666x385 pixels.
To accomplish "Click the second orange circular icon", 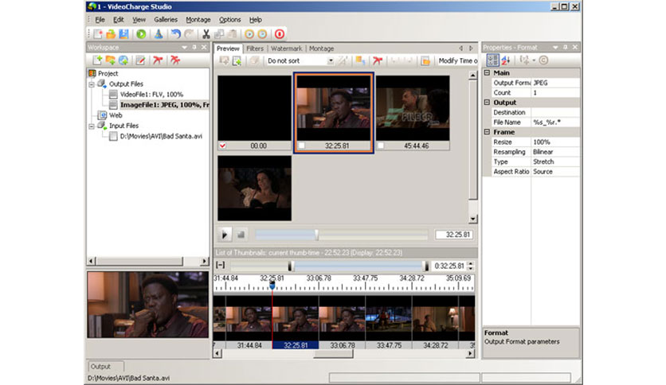I will click(x=262, y=34).
